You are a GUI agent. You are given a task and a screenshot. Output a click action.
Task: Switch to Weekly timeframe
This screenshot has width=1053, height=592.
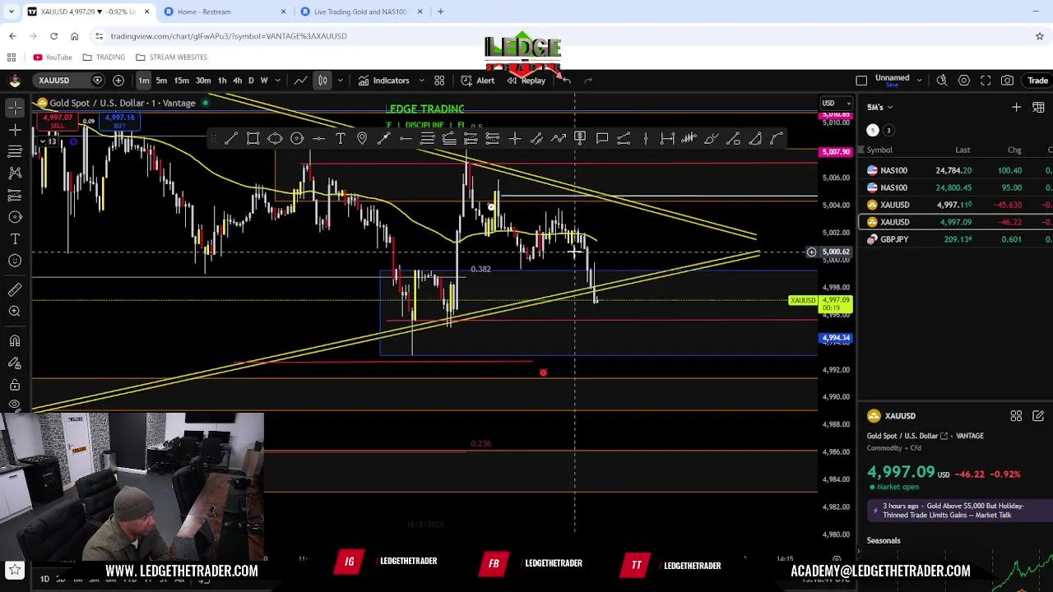(x=264, y=80)
